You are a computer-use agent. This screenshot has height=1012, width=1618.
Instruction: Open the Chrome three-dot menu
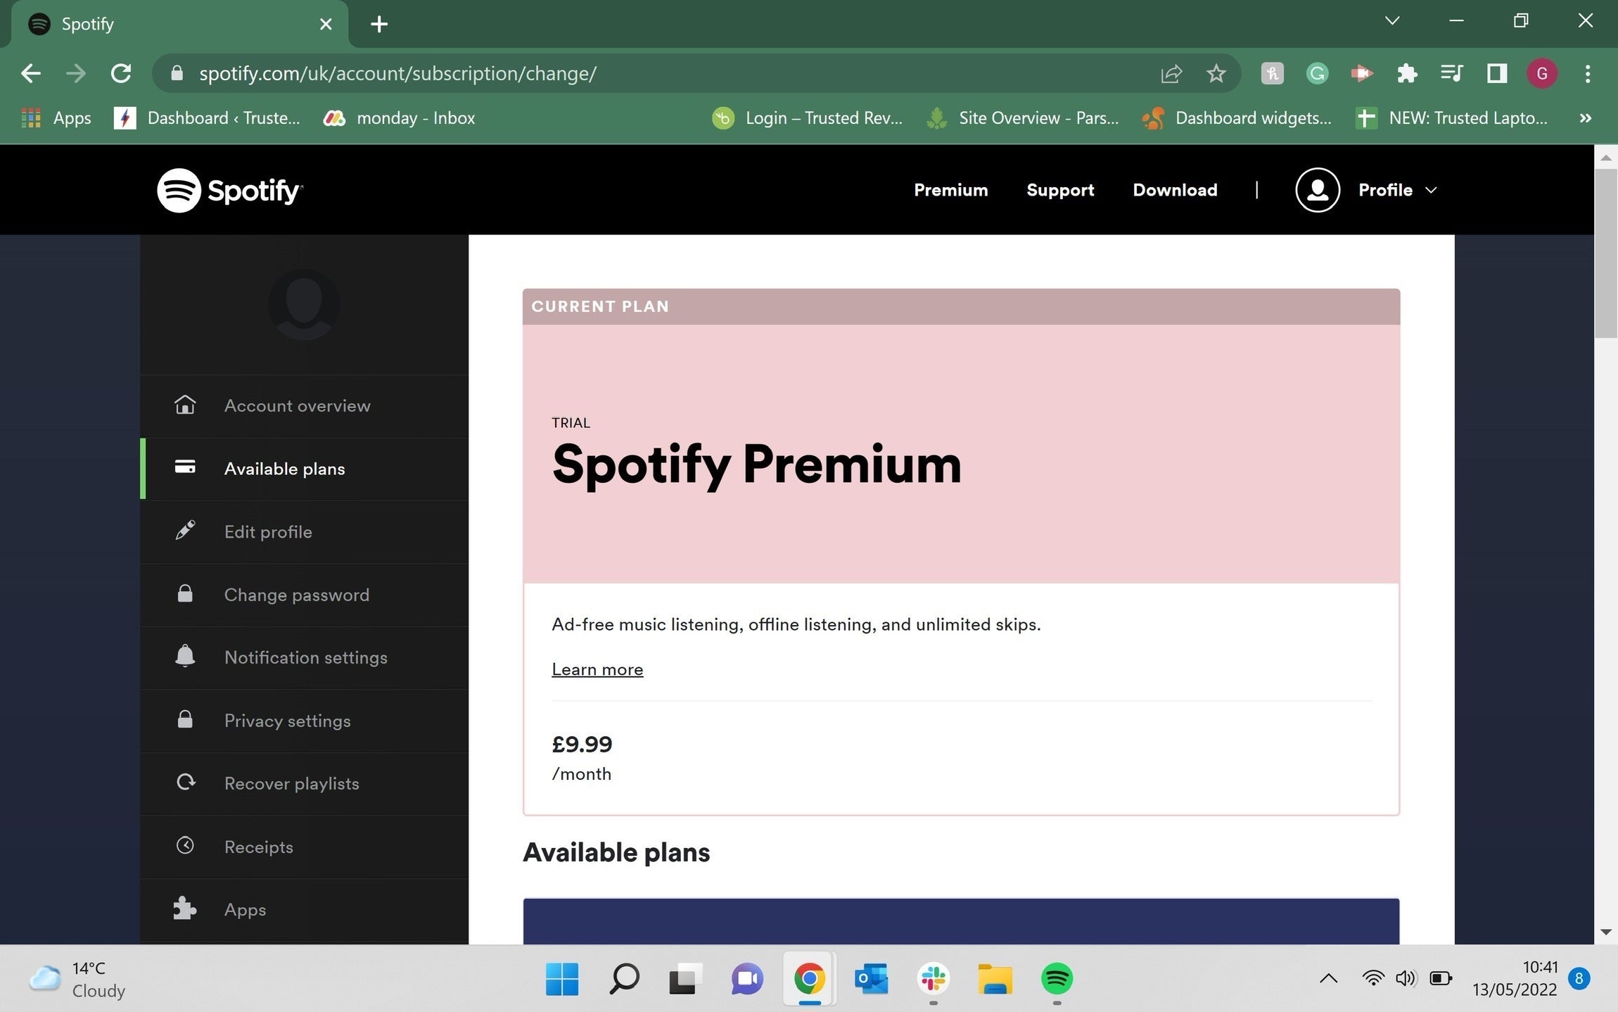click(x=1587, y=73)
